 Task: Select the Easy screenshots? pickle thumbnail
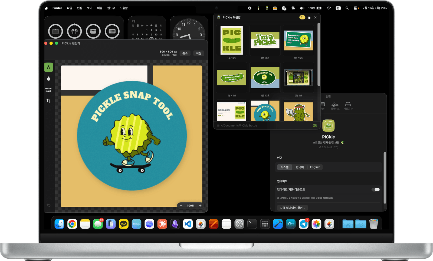point(232,78)
